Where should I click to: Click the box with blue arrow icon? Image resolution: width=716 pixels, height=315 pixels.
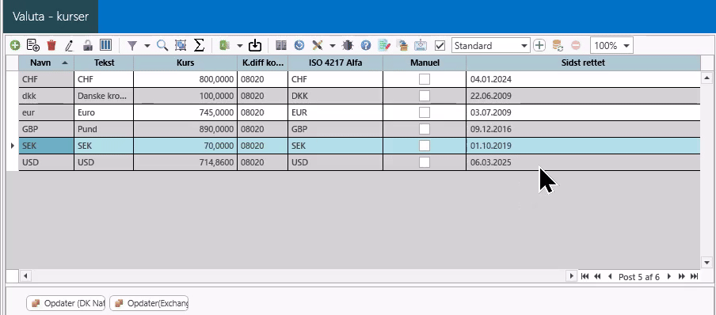click(x=402, y=45)
